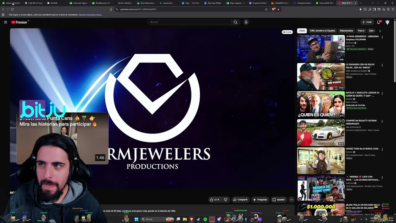Go back in browser history
This screenshot has height=223, width=396.
3,9
